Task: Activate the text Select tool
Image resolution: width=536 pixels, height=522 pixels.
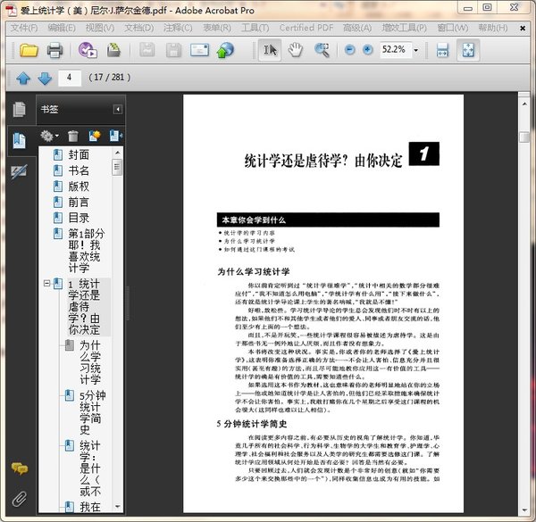Action: (x=269, y=50)
